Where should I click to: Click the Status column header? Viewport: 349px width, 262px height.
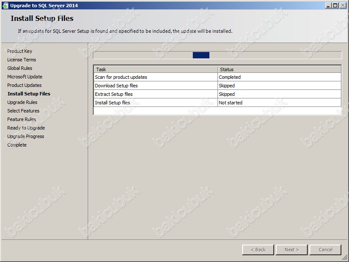tap(279, 69)
